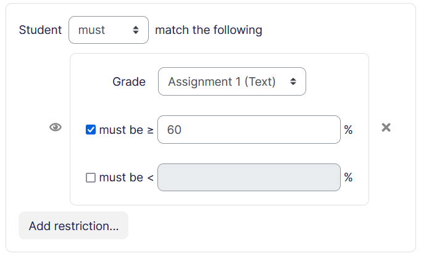This screenshot has height=256, width=421.
Task: Click the percent sign after the empty field
Action: pyautogui.click(x=348, y=178)
